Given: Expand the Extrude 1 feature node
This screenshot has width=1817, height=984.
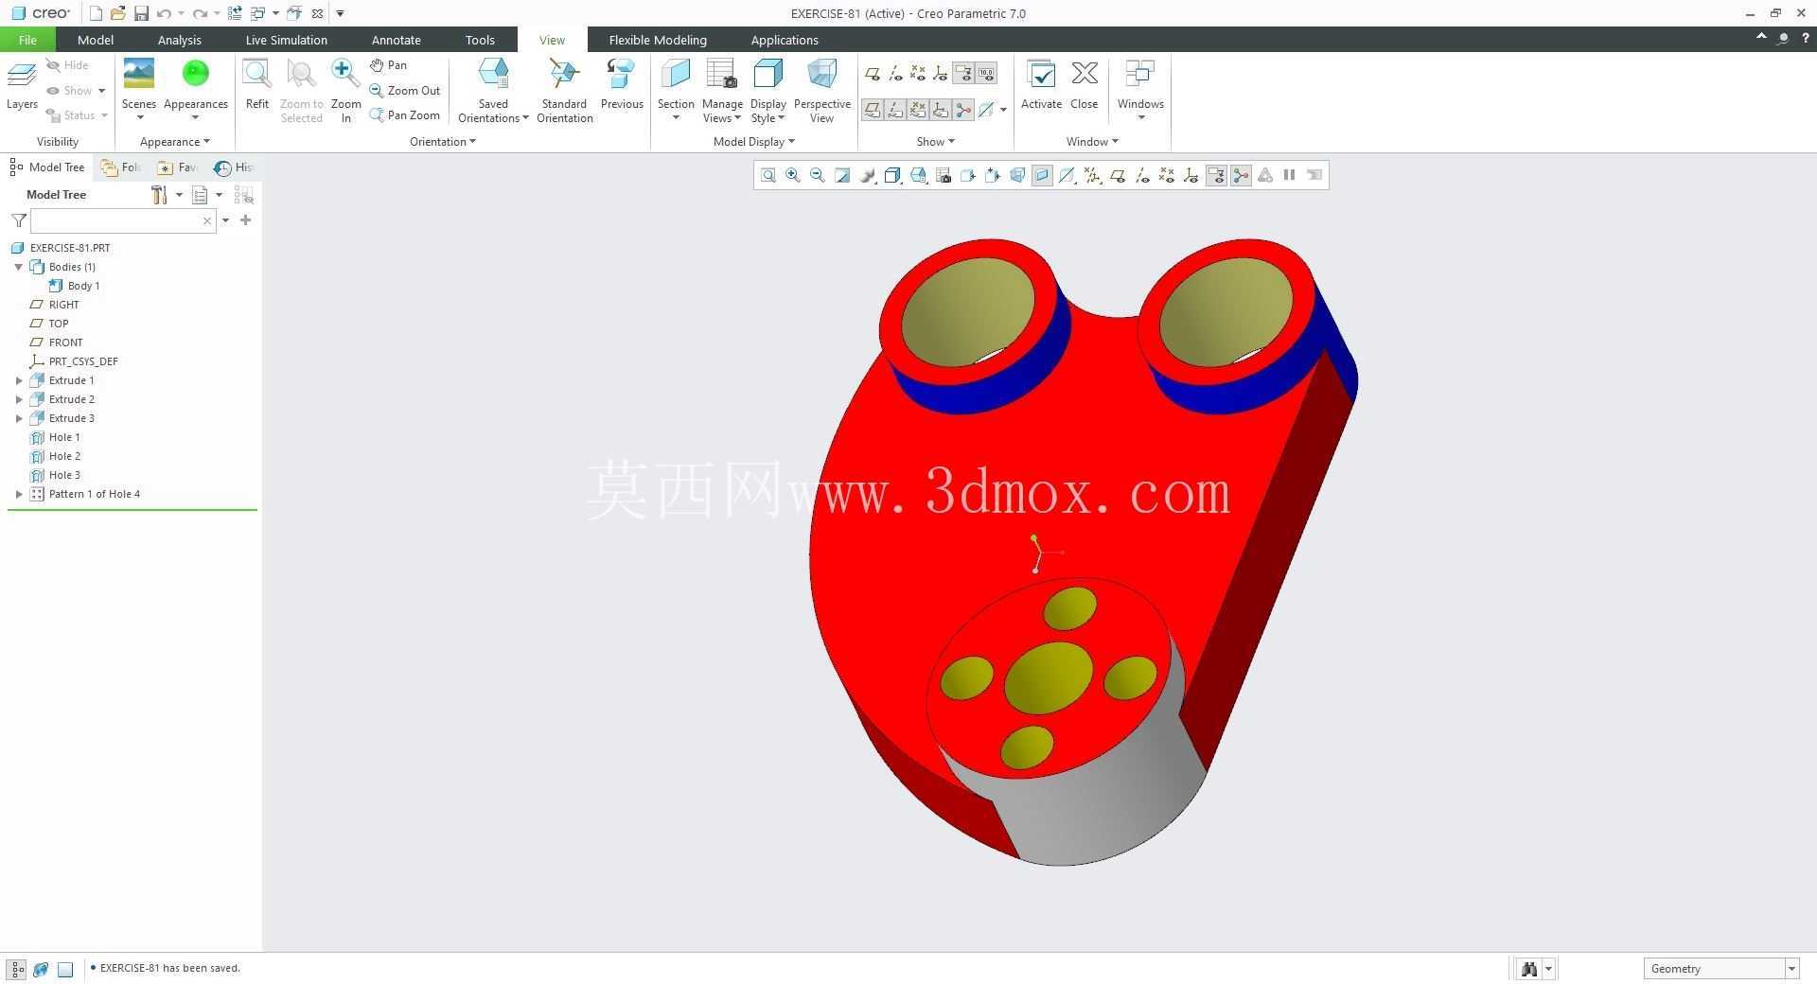Looking at the screenshot, I should 19,380.
